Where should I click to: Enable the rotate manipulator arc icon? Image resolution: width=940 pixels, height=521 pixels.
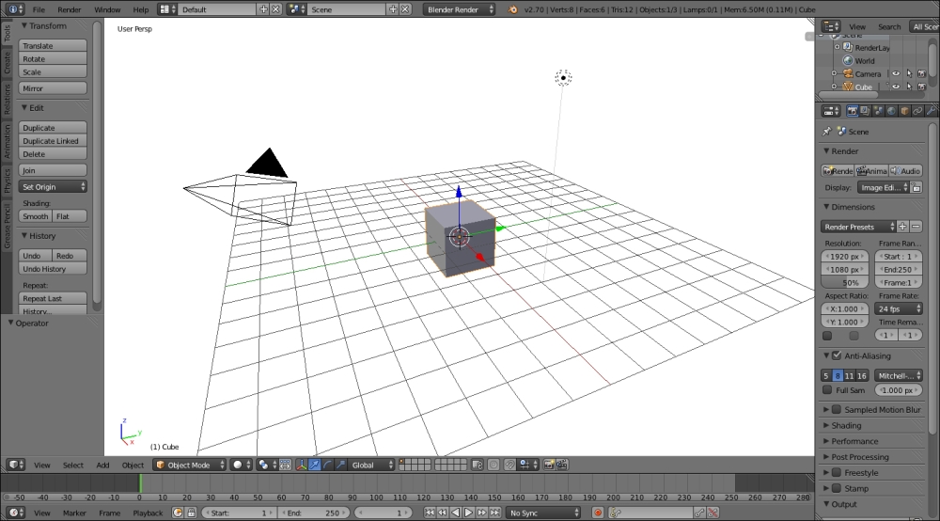[x=328, y=465]
